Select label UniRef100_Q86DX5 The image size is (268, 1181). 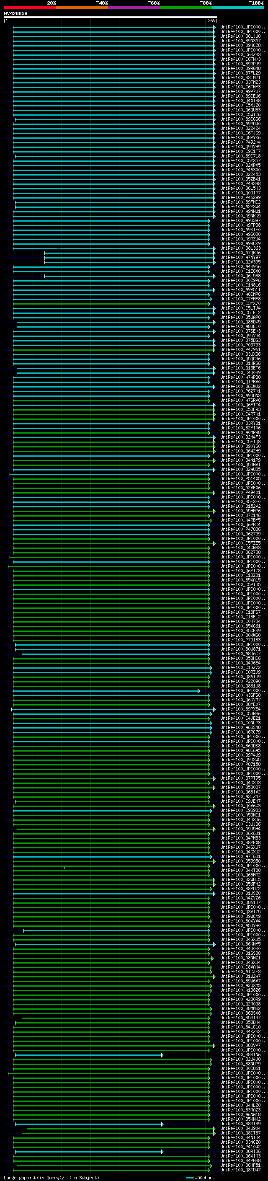tap(240, 322)
